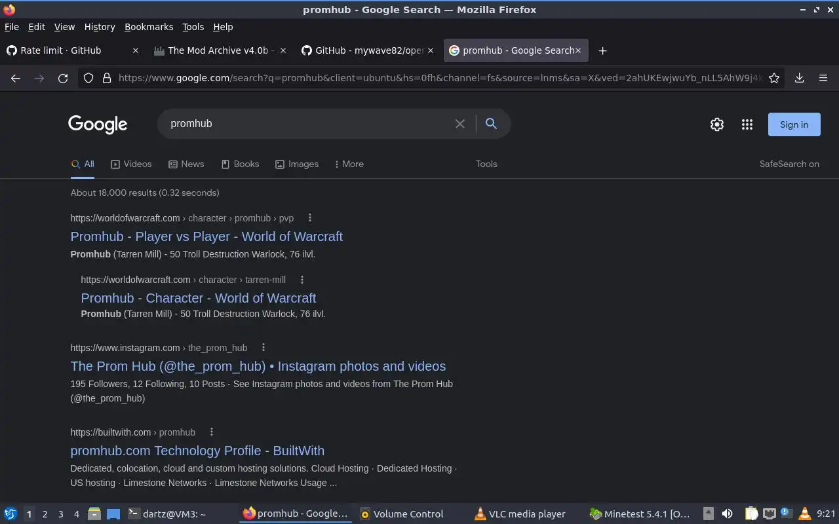Open Google apps grid
The image size is (839, 524).
(x=747, y=124)
